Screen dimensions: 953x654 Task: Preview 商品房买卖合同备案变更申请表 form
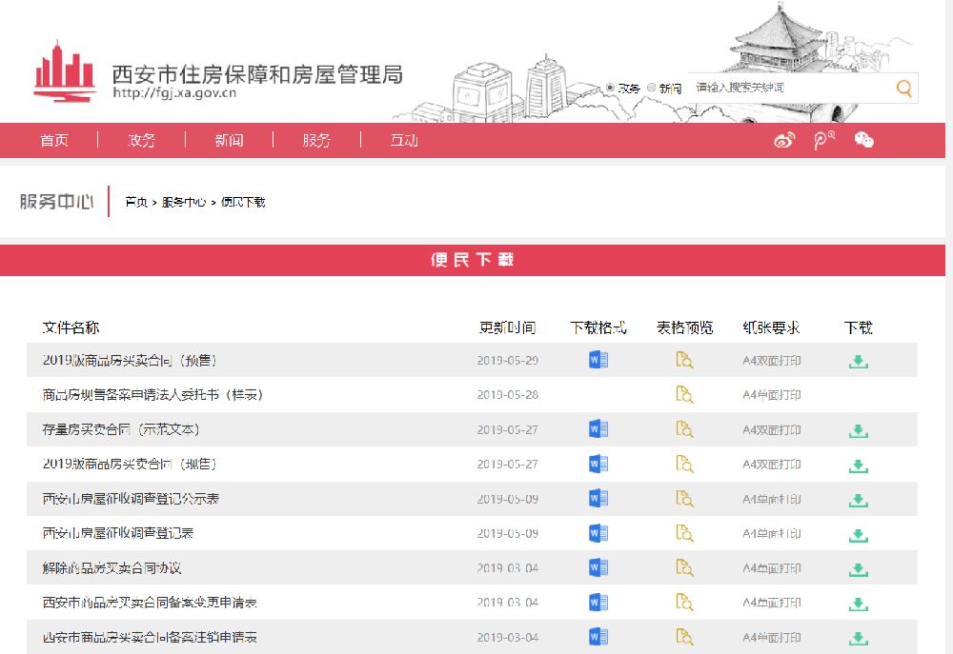pos(684,603)
